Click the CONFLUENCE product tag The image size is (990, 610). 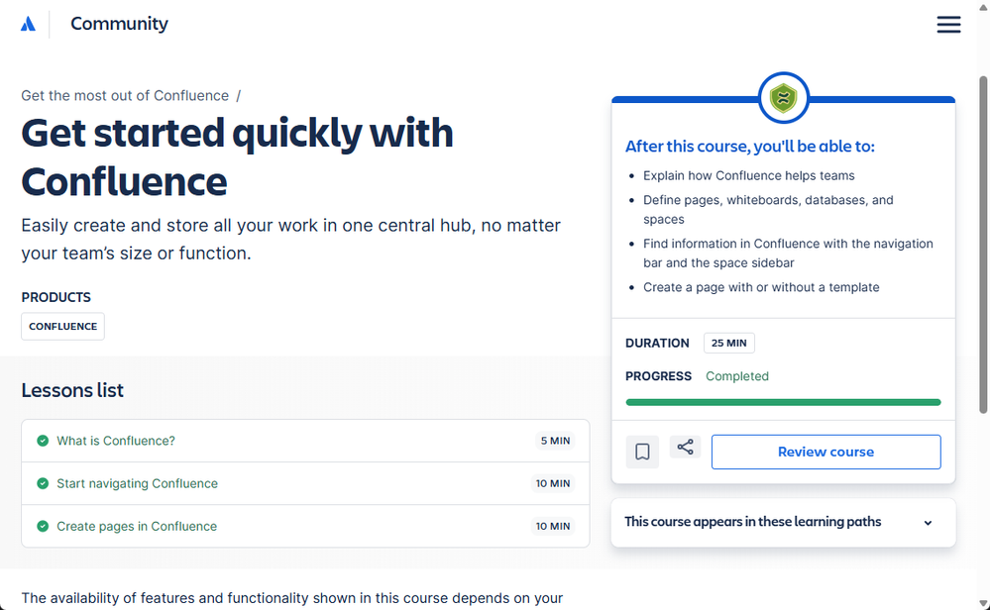pyautogui.click(x=63, y=326)
